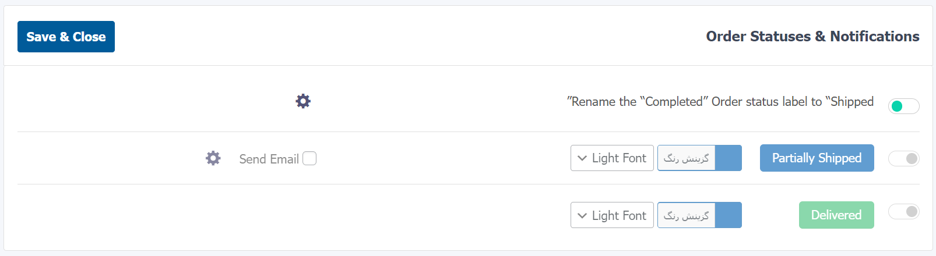Expand Light Font dropdown for Delivered
The image size is (936, 256).
coord(612,215)
